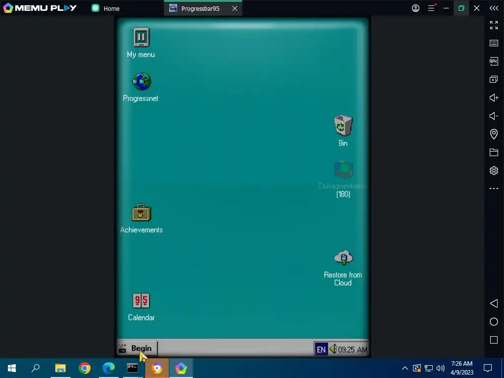Click the network tray icon
Screen dimensions: 504x378
click(429, 368)
